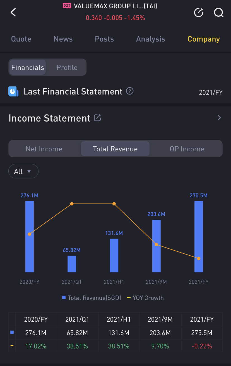
Task: Toggle to the Profile view
Action: pos(67,67)
